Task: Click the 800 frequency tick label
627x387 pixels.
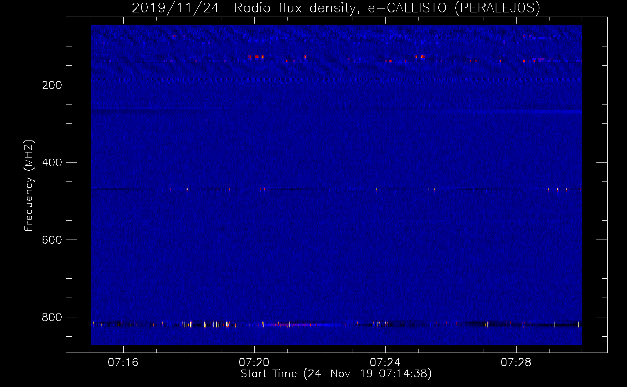Action: tap(52, 317)
